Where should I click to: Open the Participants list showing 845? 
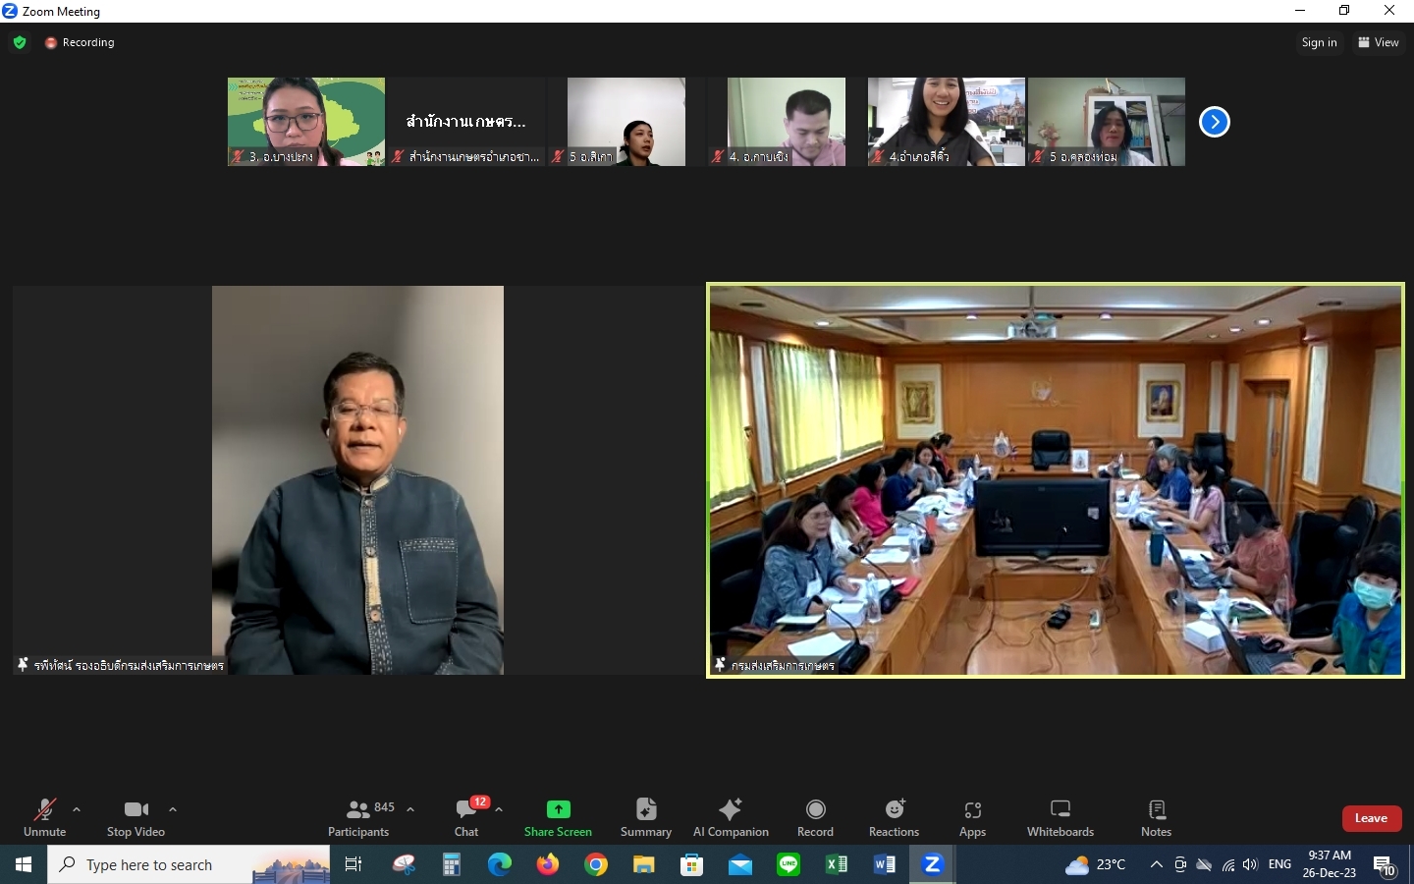[359, 810]
